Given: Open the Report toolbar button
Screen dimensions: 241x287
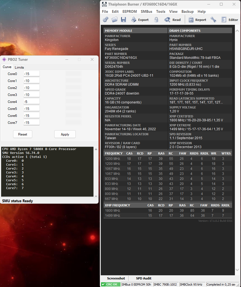Looking at the screenshot, I should [197, 20].
